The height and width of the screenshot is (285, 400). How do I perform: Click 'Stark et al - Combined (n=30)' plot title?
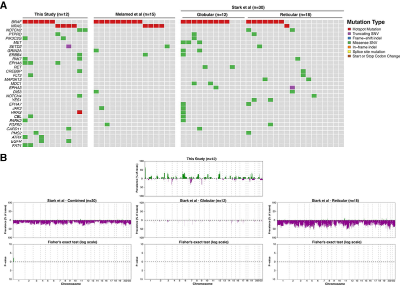click(71, 201)
